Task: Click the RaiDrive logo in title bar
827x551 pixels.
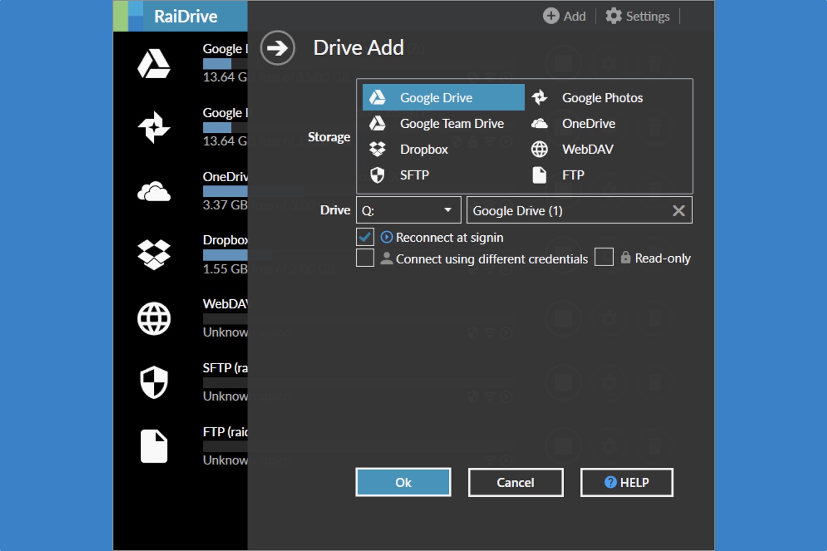Action: [x=128, y=16]
